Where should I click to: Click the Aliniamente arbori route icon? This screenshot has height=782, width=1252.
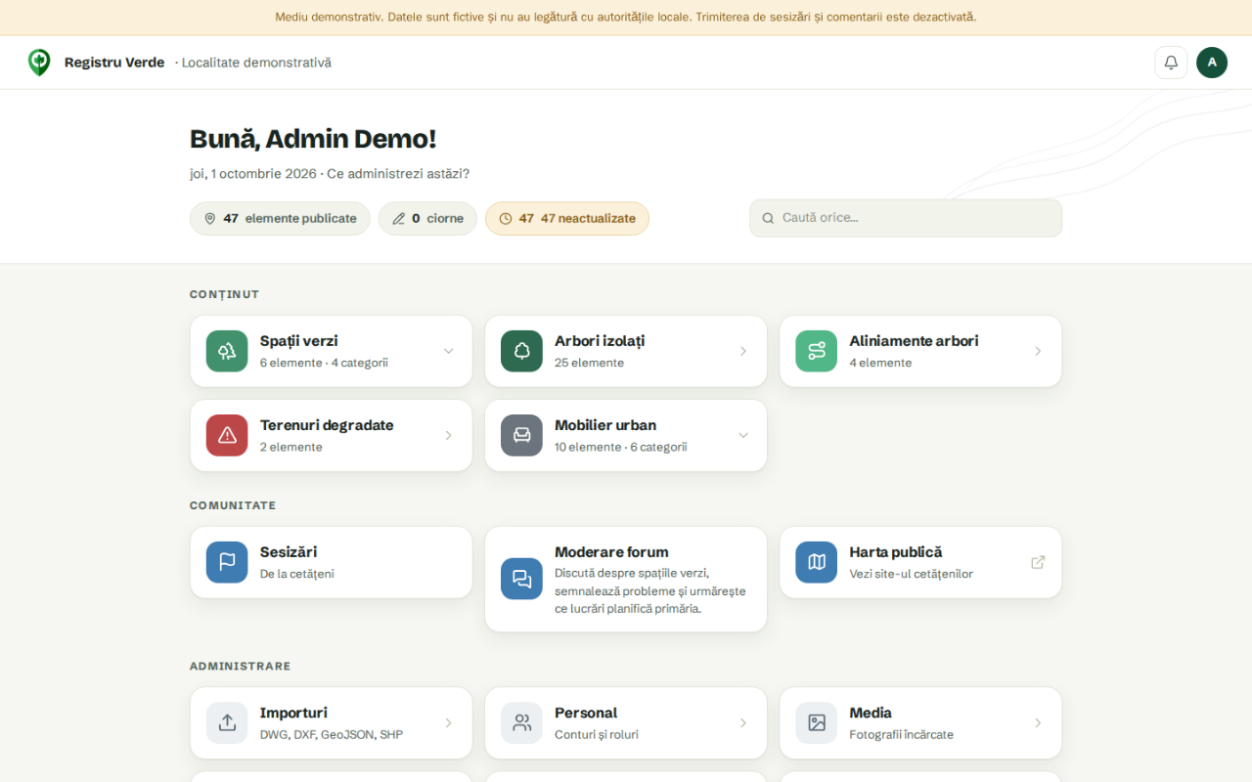(x=817, y=351)
